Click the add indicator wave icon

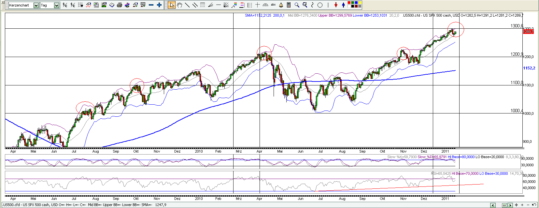[88, 5]
